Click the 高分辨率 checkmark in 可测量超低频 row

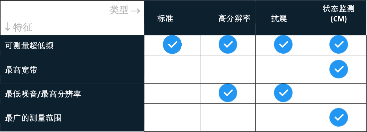pyautogui.click(x=228, y=45)
